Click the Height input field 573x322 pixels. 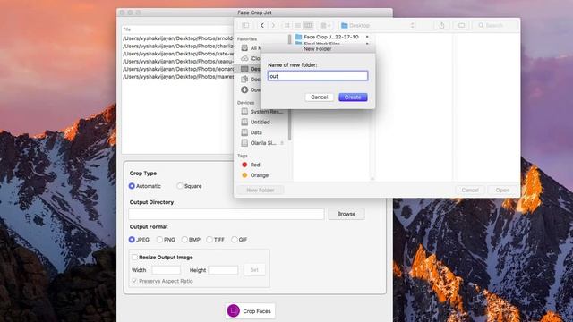tap(223, 270)
